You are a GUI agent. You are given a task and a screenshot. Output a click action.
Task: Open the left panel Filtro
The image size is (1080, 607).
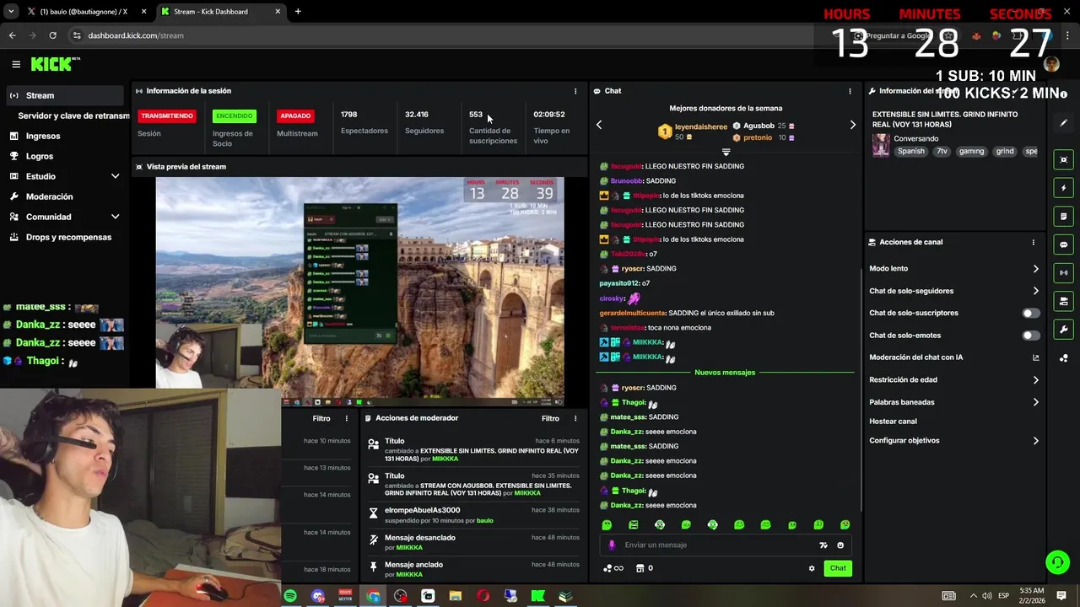point(321,418)
